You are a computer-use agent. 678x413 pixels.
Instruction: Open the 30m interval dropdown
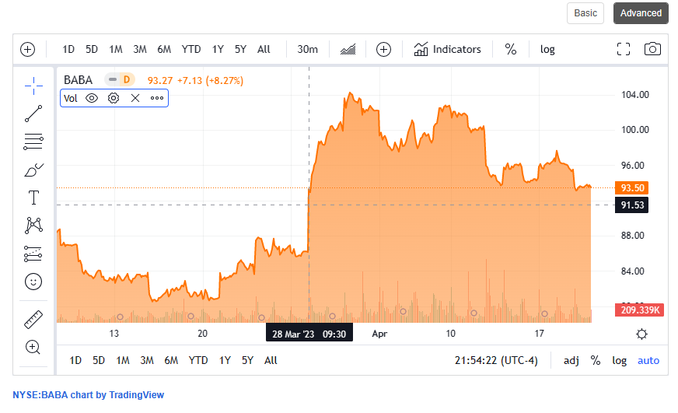click(307, 49)
